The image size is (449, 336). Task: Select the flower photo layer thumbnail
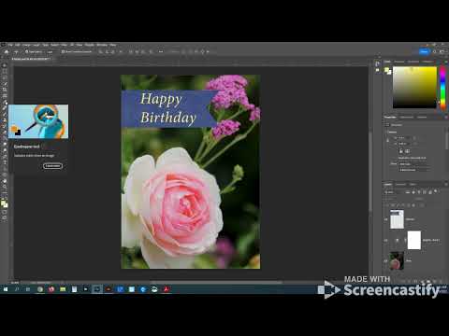397,260
